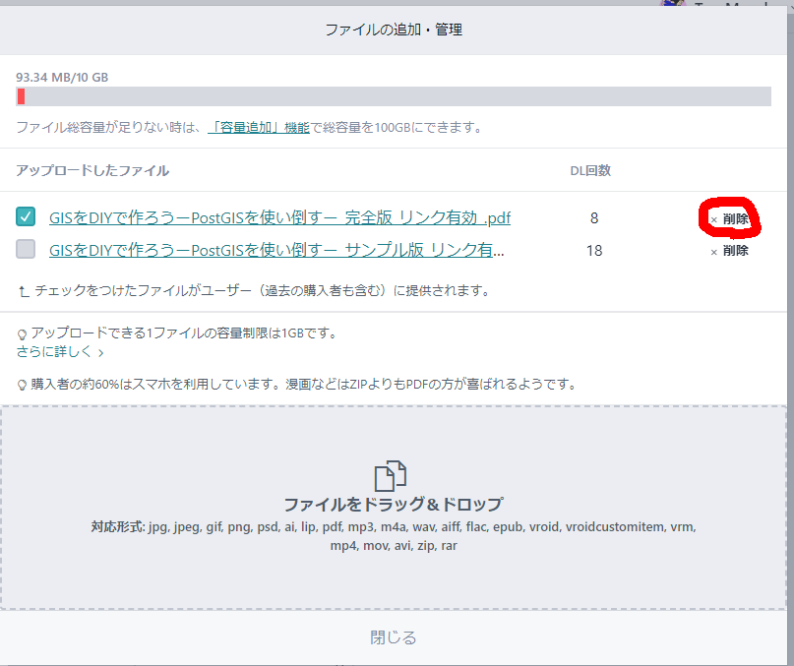Open the 完全版 リンク有効 .pdf file link
The image size is (794, 666).
(279, 218)
